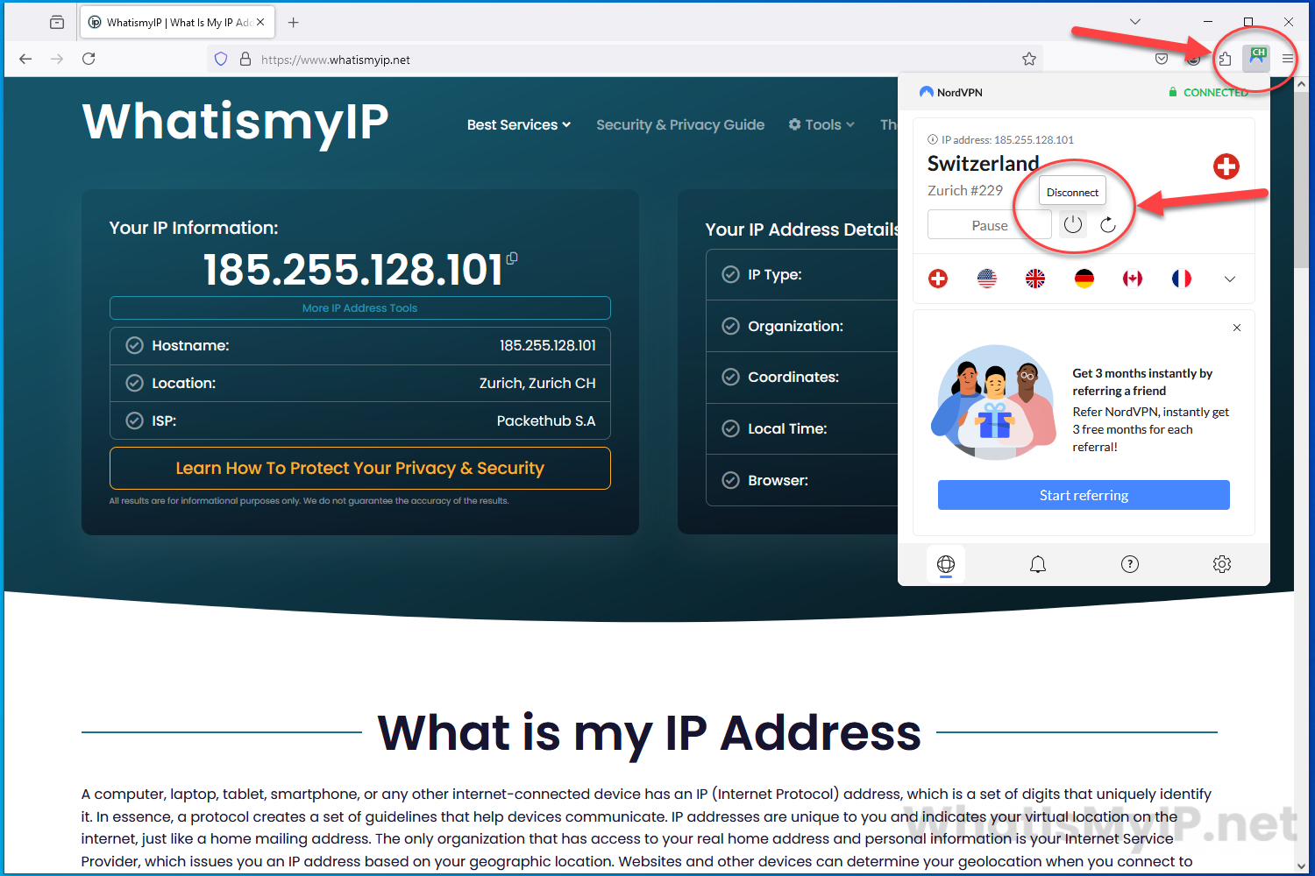1315x876 pixels.
Task: Click the Browser row label
Action: click(x=778, y=480)
